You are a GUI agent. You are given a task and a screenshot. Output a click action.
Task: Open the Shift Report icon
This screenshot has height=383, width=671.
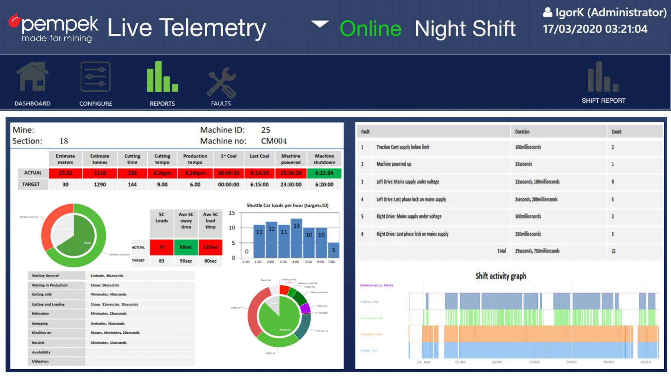(x=603, y=77)
